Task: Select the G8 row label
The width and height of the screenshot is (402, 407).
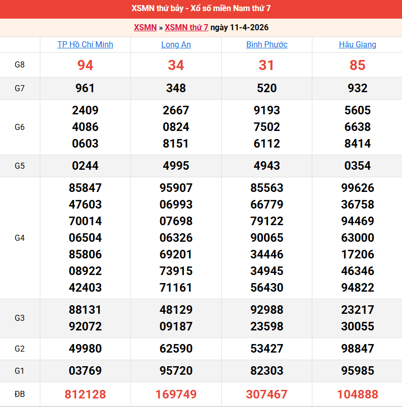Action: (x=20, y=65)
